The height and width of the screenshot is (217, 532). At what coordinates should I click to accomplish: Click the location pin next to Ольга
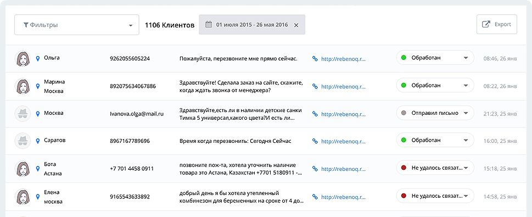(38, 58)
